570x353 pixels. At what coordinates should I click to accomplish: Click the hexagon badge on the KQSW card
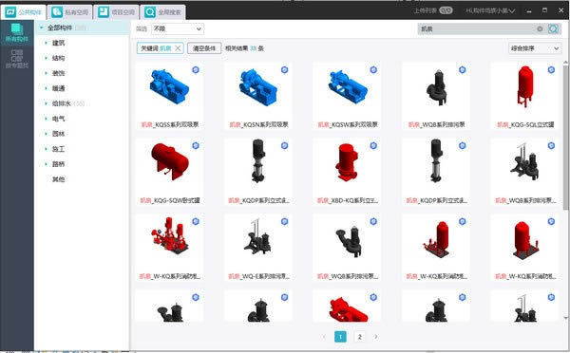coord(373,69)
